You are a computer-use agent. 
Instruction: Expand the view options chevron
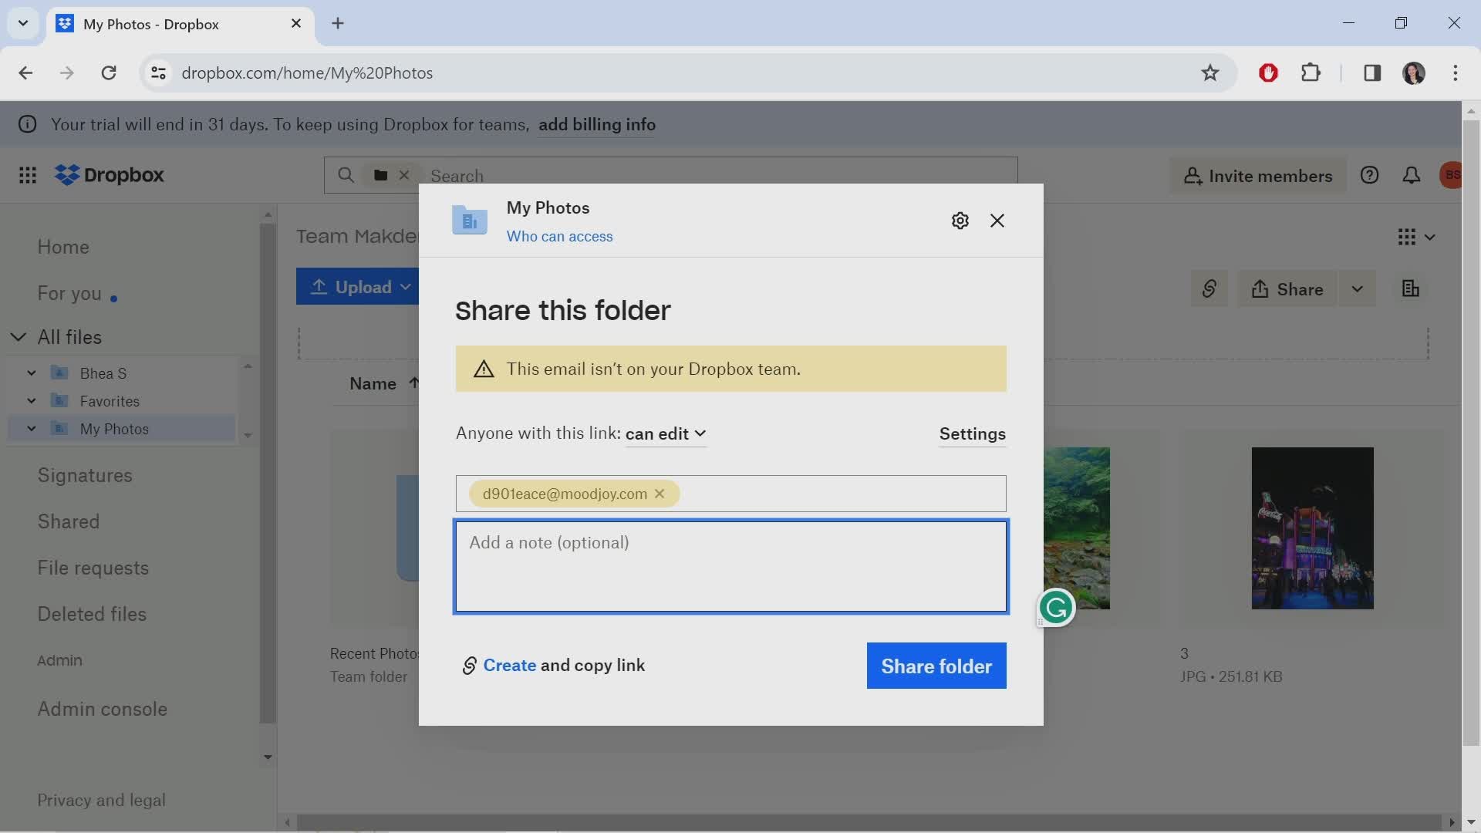[x=1429, y=237]
